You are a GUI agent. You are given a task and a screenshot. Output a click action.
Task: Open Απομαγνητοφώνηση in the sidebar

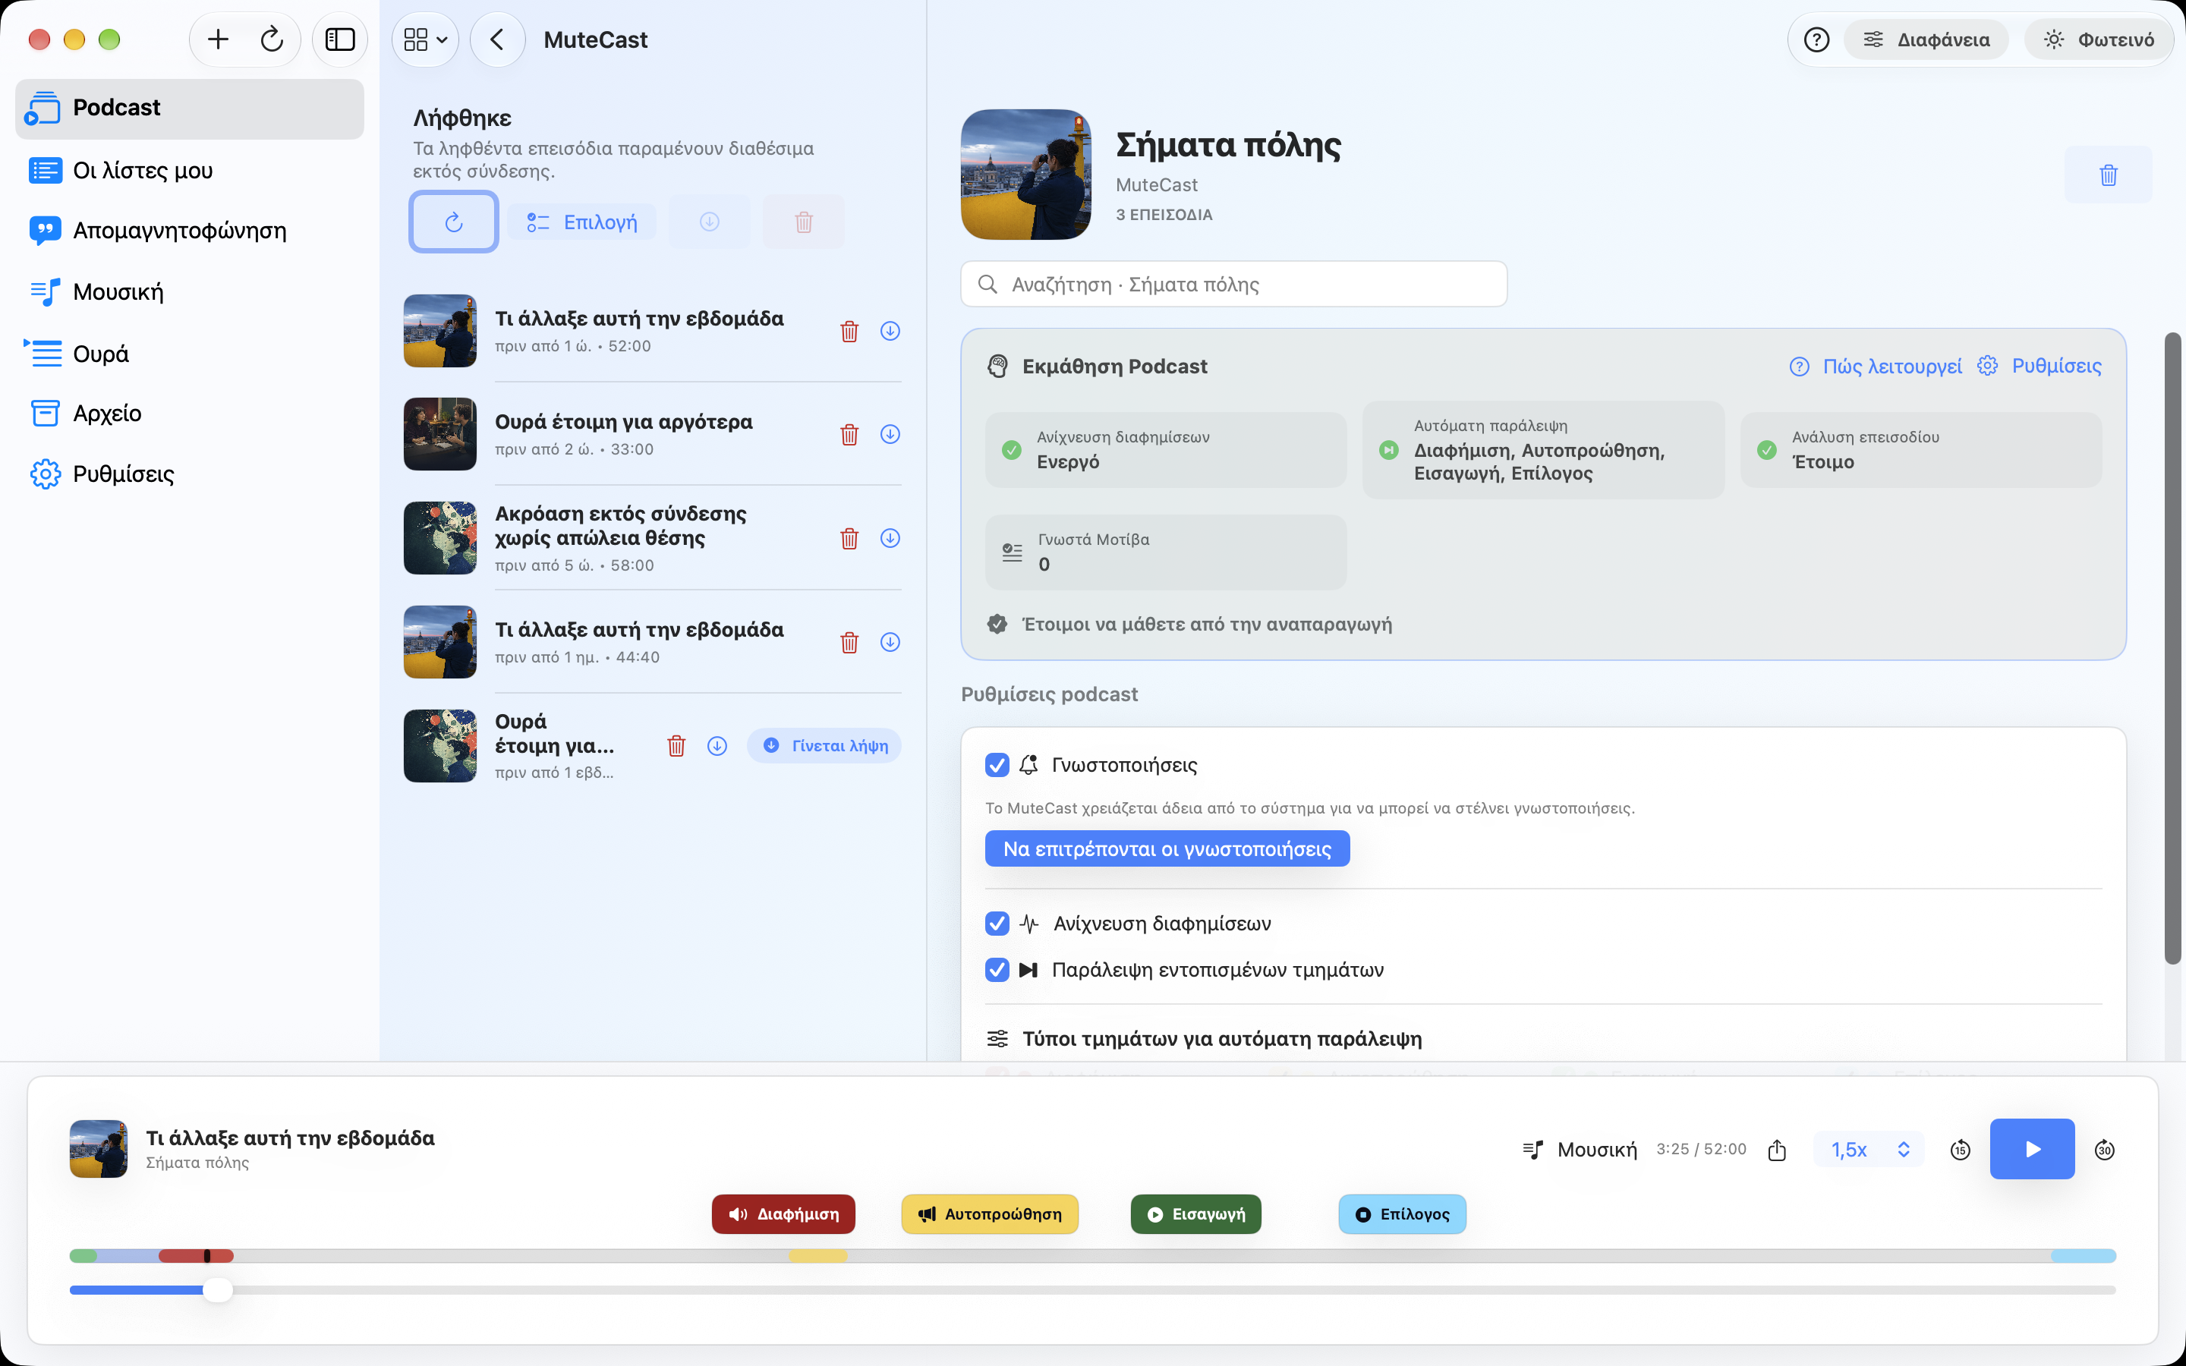coord(190,231)
